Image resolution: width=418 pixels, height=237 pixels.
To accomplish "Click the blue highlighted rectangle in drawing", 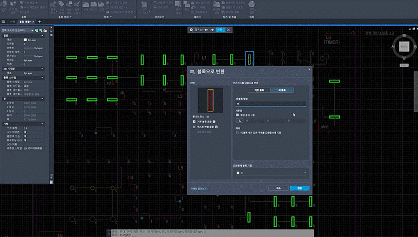I will tap(249, 59).
